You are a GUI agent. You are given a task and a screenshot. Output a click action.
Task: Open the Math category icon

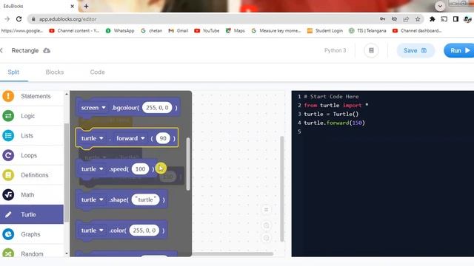click(x=8, y=195)
